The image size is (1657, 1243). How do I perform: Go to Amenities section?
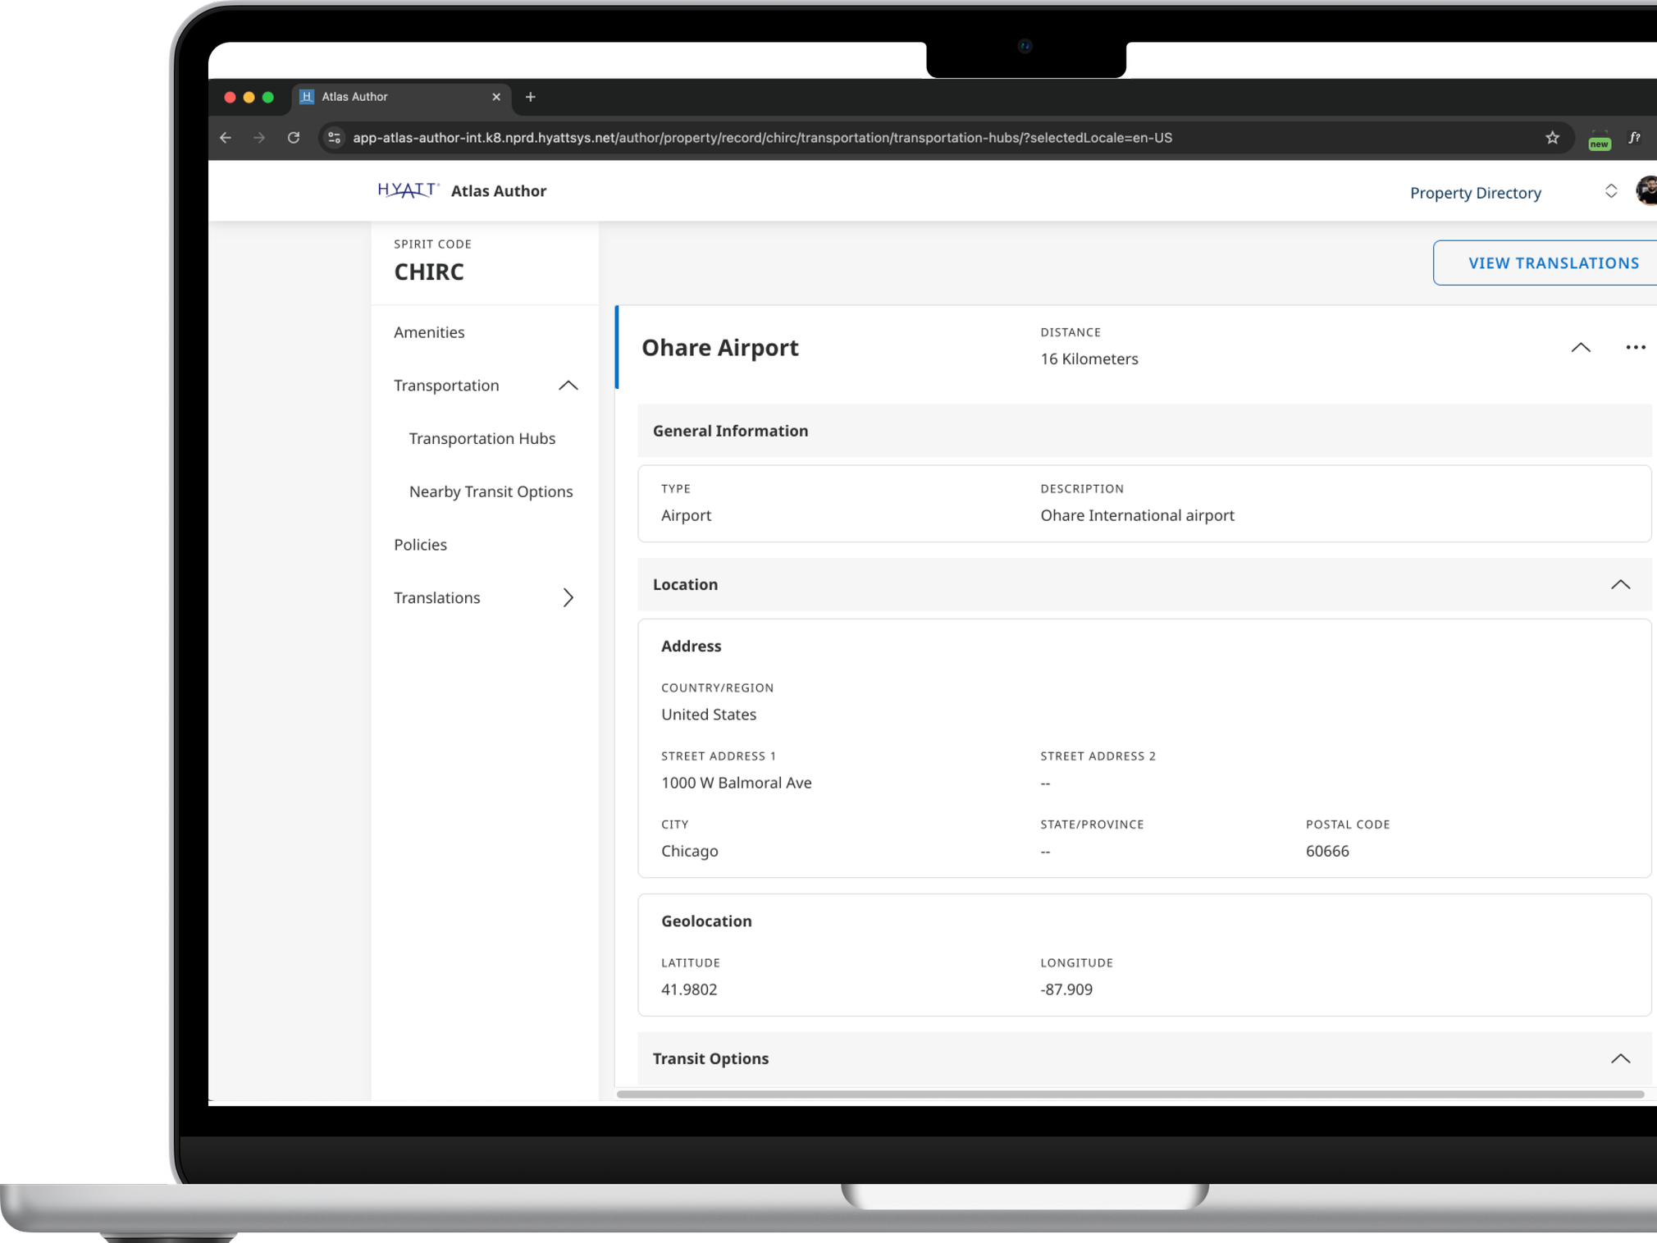429,332
